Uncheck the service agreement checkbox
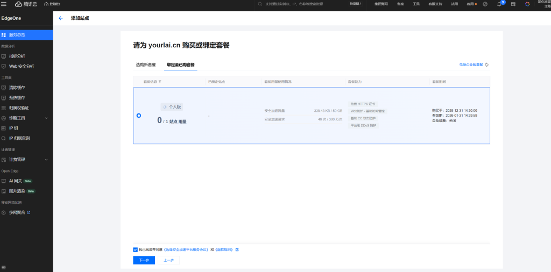The image size is (551, 272). [x=135, y=249]
